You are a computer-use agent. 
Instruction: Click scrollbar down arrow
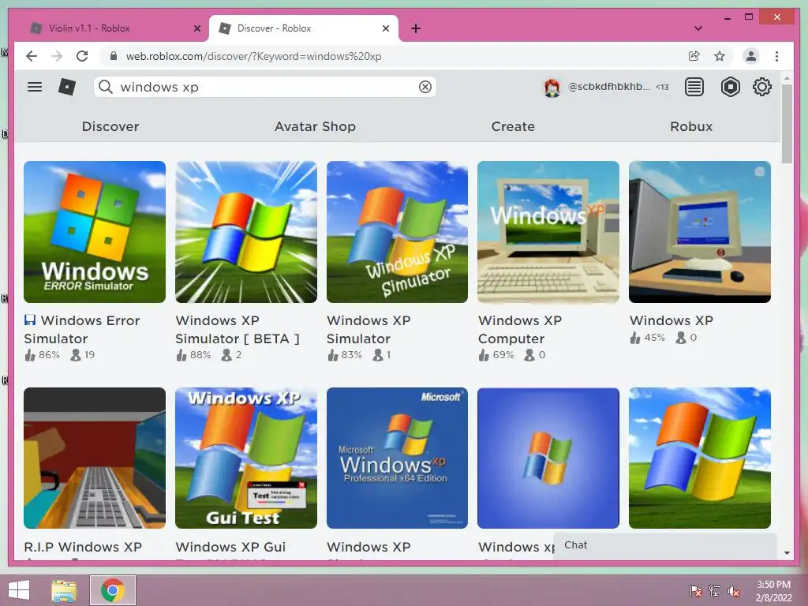(787, 553)
